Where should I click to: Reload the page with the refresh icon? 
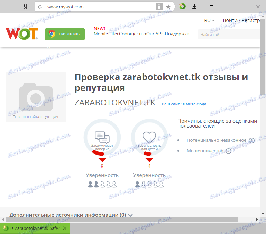click(40, 7)
